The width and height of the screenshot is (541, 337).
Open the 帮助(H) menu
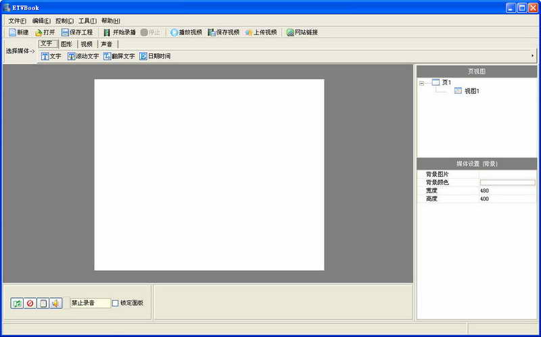coord(111,21)
